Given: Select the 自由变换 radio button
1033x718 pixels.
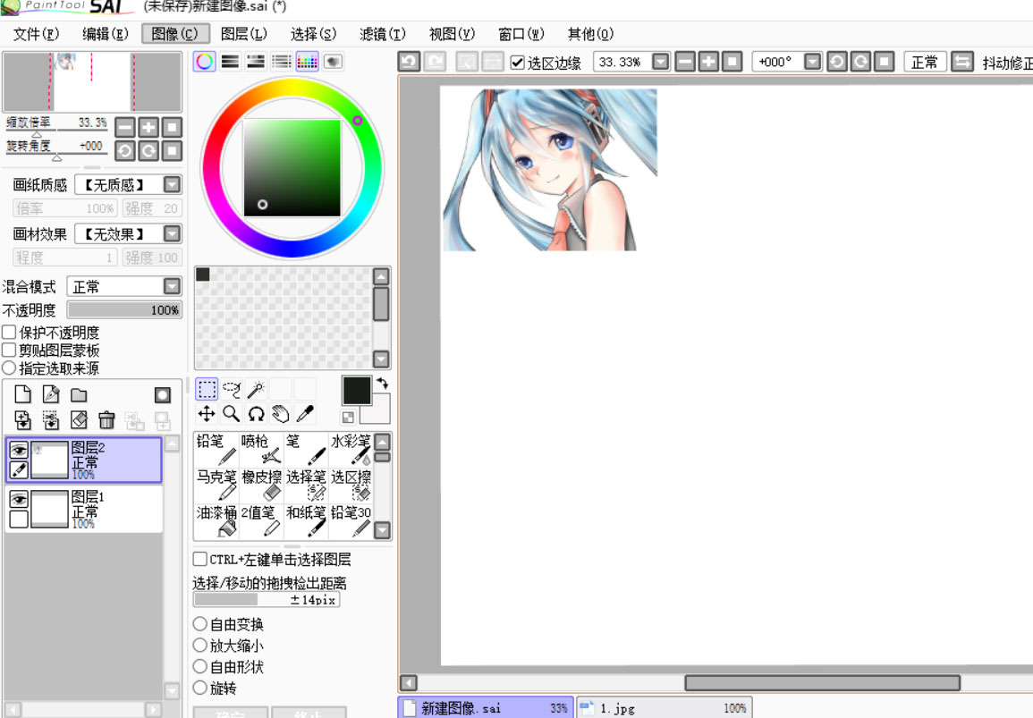Looking at the screenshot, I should [x=200, y=624].
